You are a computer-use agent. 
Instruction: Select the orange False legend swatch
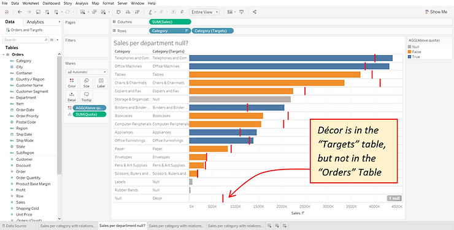(x=409, y=52)
